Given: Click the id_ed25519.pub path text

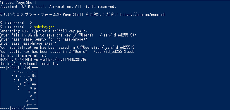Looking at the screenshot, I should point(114,51).
